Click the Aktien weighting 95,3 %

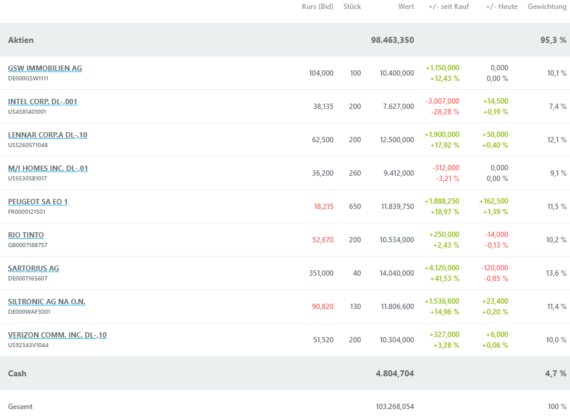pos(553,40)
